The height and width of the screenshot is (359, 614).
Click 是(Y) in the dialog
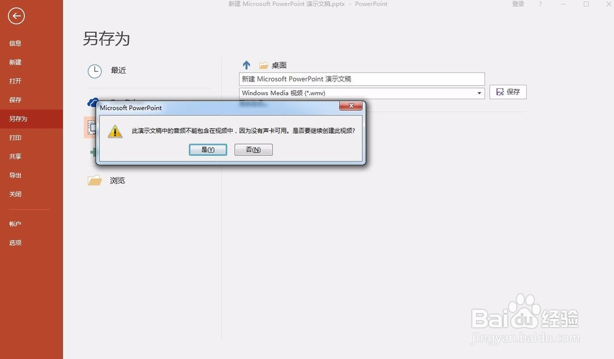208,150
